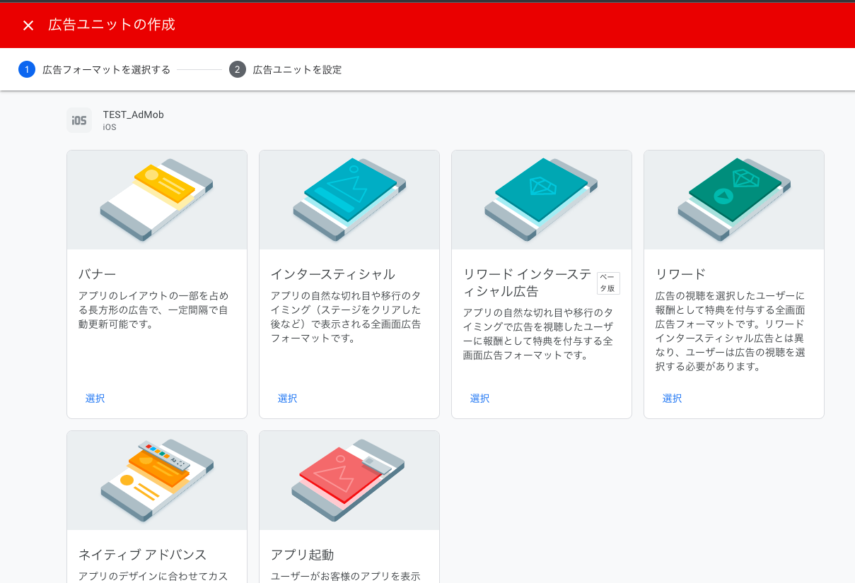Click 選択 on the リワード card
The height and width of the screenshot is (583, 855).
tap(672, 398)
